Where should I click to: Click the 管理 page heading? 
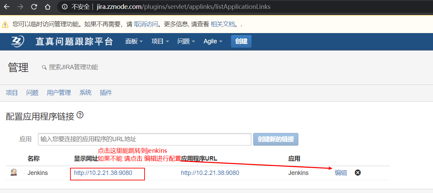pyautogui.click(x=18, y=68)
